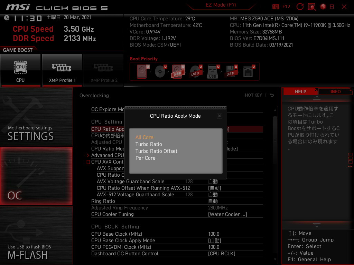Click the small rung-like icon before the X
The image size is (354, 265).
[x=332, y=7]
